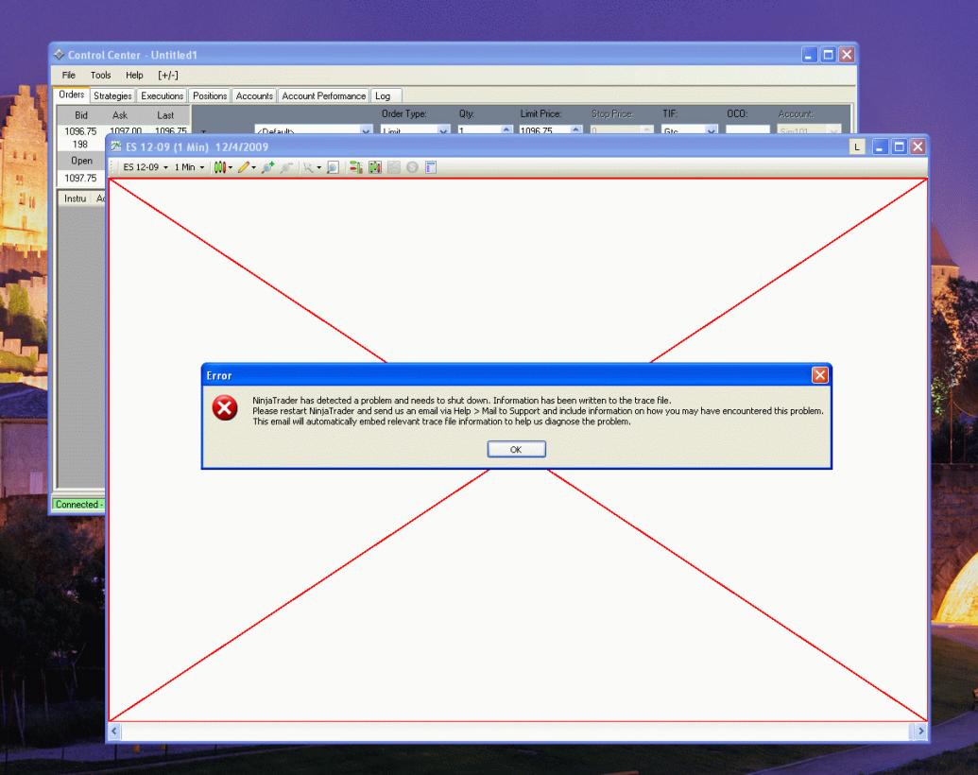Click the grayed strategies icon in chart toolbar
Viewport: 978px width, 775px height.
coord(394,167)
